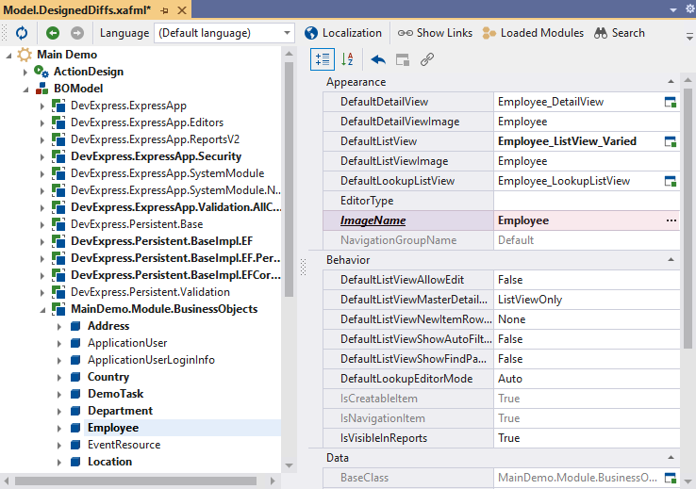
Task: Select the Country class item
Action: point(108,377)
